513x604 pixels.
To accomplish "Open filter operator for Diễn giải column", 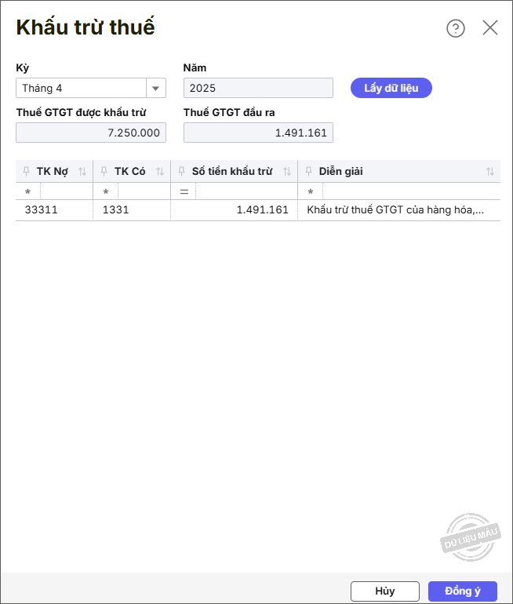I will pos(311,192).
